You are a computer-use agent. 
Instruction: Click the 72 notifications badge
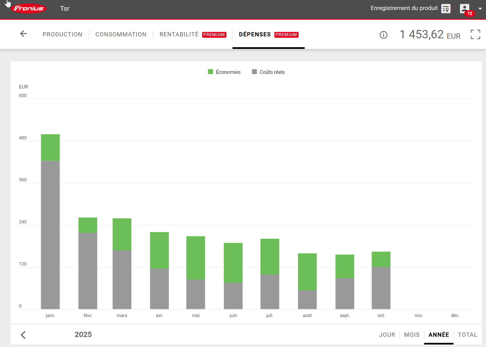pyautogui.click(x=470, y=14)
